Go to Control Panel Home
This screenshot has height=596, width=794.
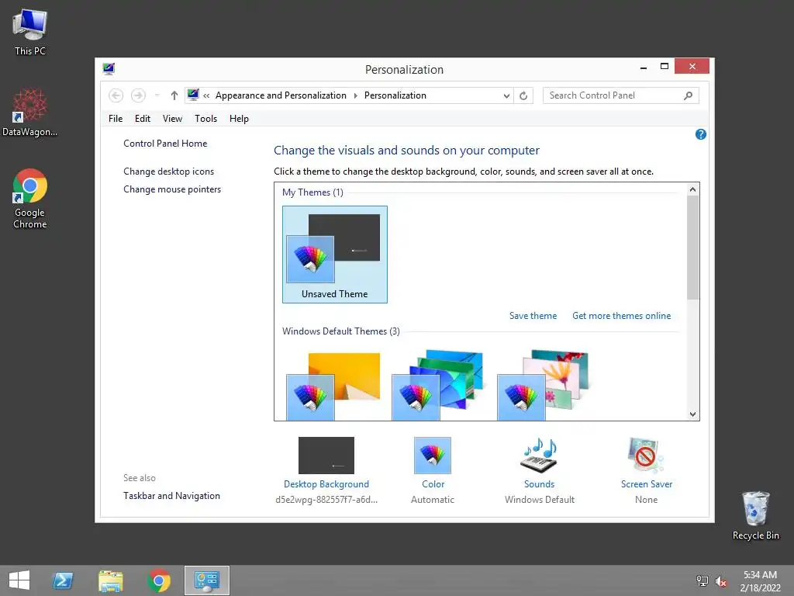pos(165,144)
